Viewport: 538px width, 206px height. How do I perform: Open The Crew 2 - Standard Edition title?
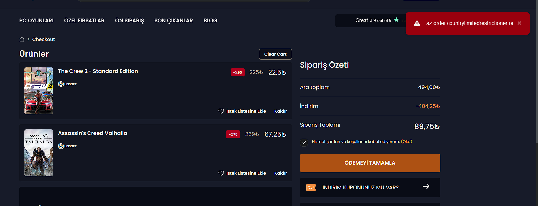point(98,71)
